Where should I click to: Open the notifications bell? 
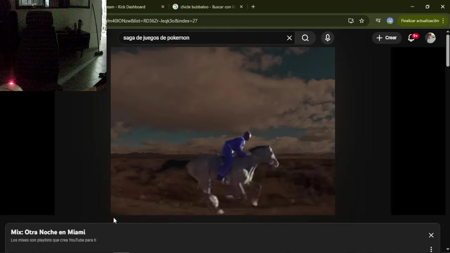click(411, 38)
